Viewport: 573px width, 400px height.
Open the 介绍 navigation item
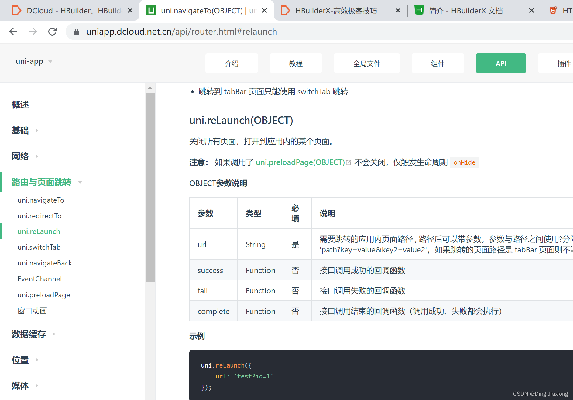(x=232, y=63)
